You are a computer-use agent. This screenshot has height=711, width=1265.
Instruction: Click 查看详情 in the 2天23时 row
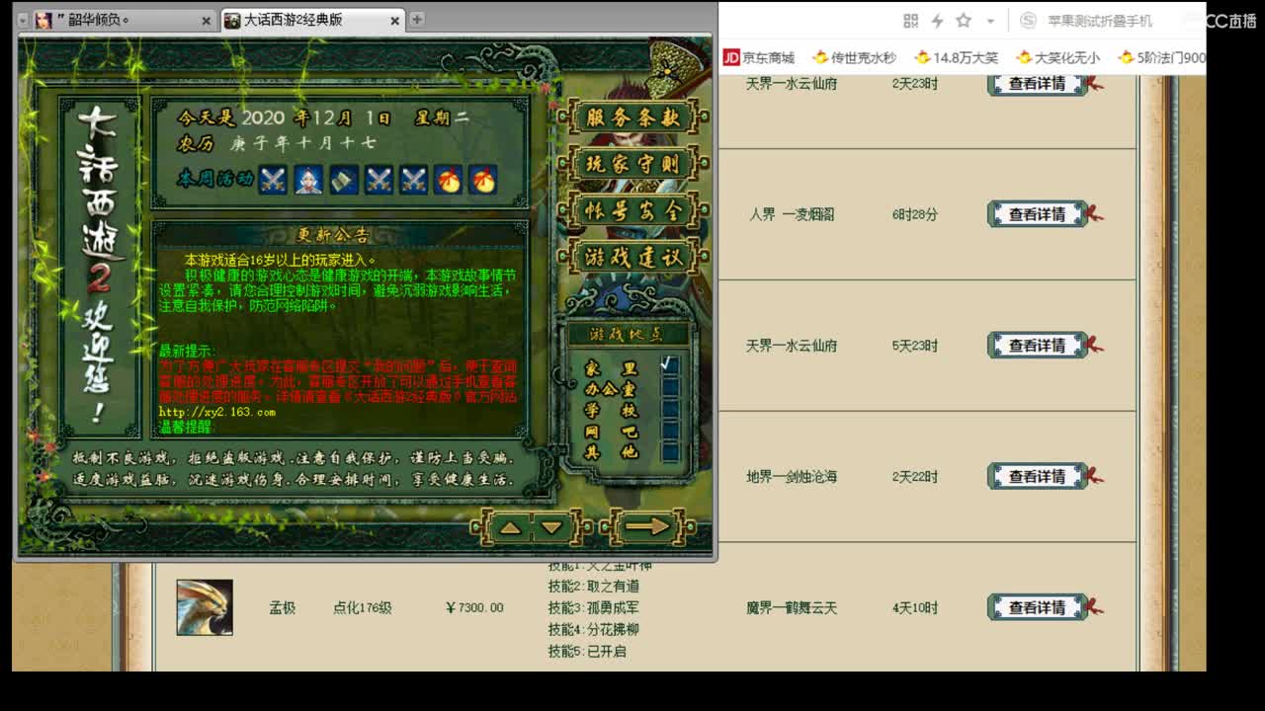(1037, 84)
